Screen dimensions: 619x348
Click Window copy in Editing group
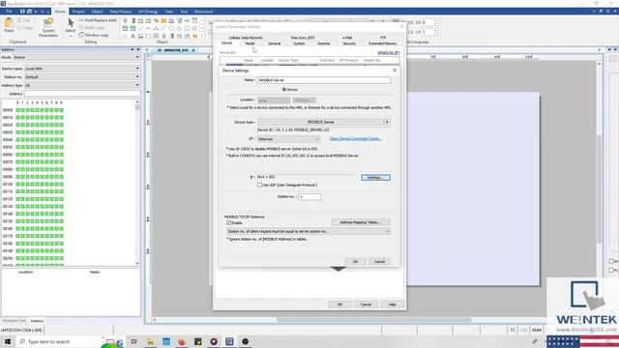tap(94, 35)
